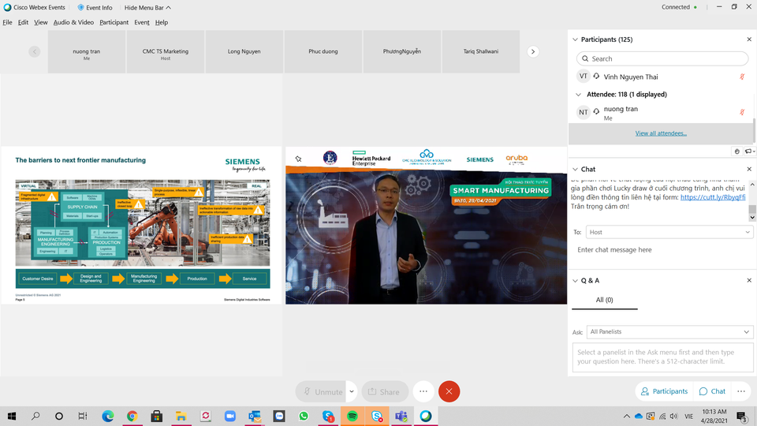Open the Event menu

coord(141,22)
